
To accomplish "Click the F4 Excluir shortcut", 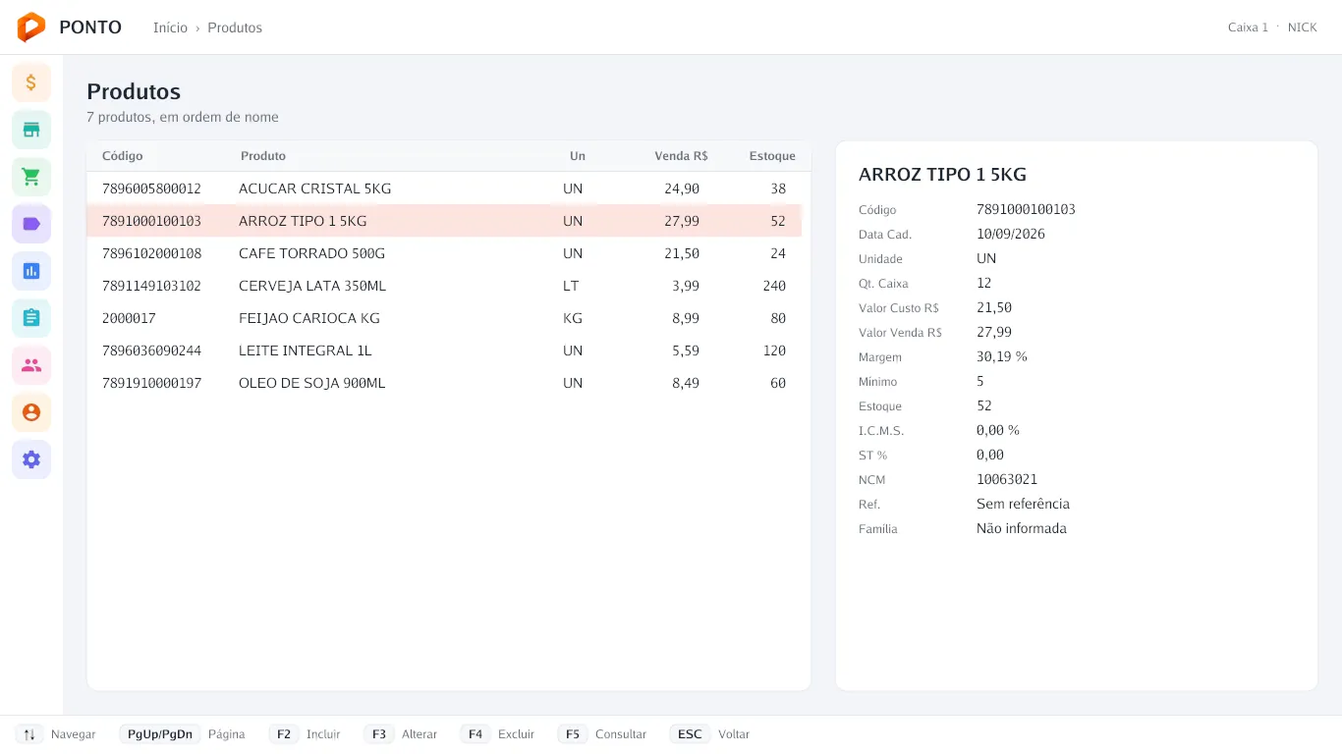I will pos(497,734).
